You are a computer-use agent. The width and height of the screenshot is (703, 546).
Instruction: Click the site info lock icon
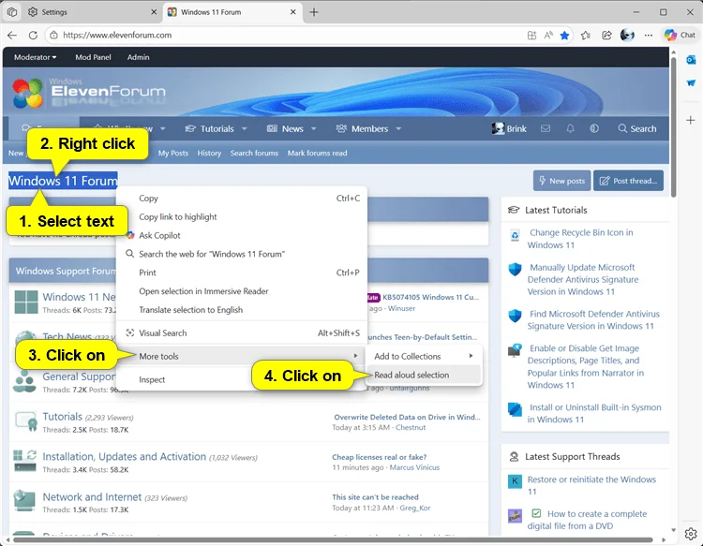[53, 35]
